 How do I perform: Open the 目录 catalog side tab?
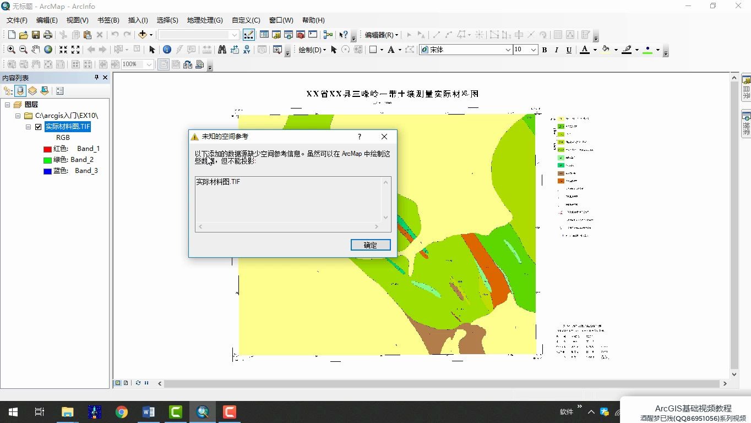pos(746,87)
